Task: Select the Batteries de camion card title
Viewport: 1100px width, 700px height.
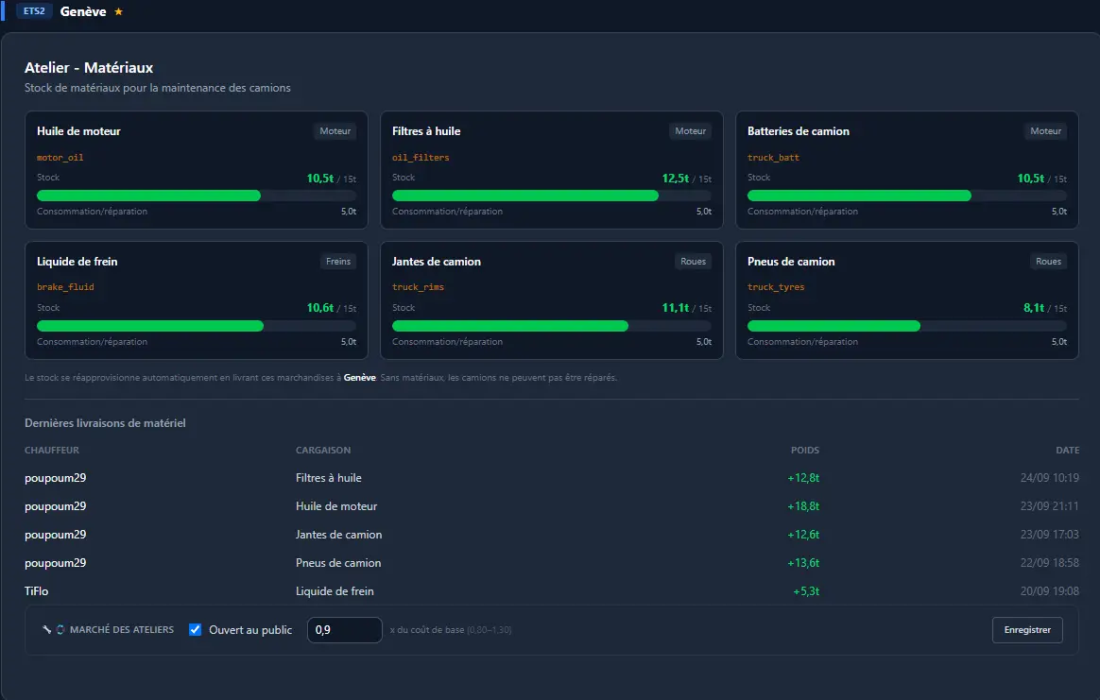Action: [x=799, y=131]
